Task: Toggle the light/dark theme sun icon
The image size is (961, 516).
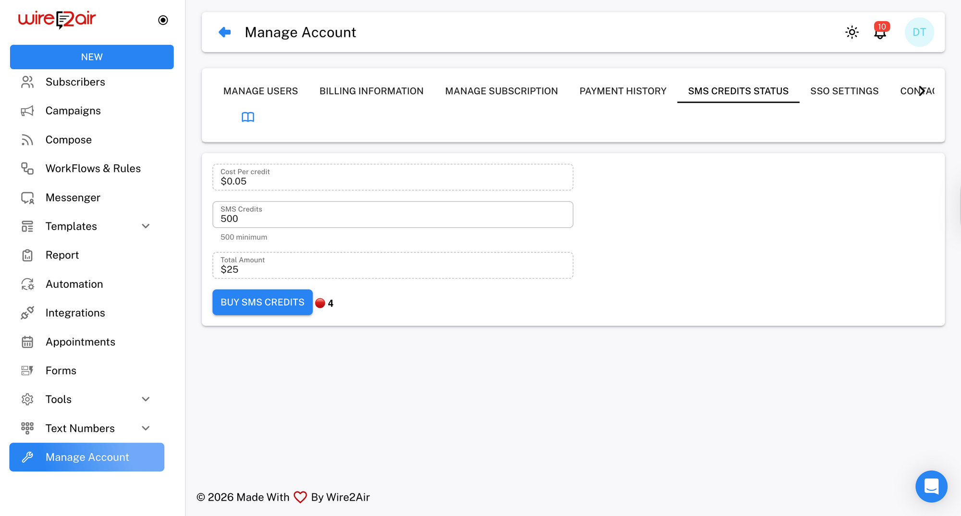Action: click(851, 32)
